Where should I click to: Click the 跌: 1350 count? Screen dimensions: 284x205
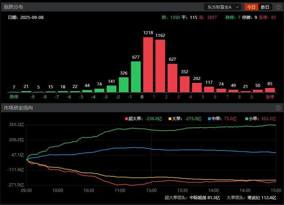pos(171,18)
